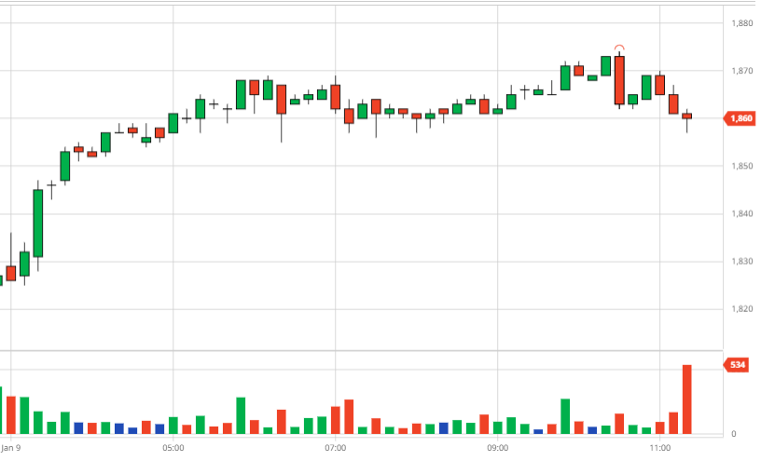The width and height of the screenshot is (775, 461).
Task: Click the 09:00 time axis label
Action: pos(497,448)
